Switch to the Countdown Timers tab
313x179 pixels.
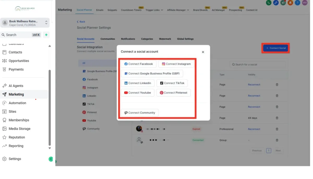pos(131,10)
